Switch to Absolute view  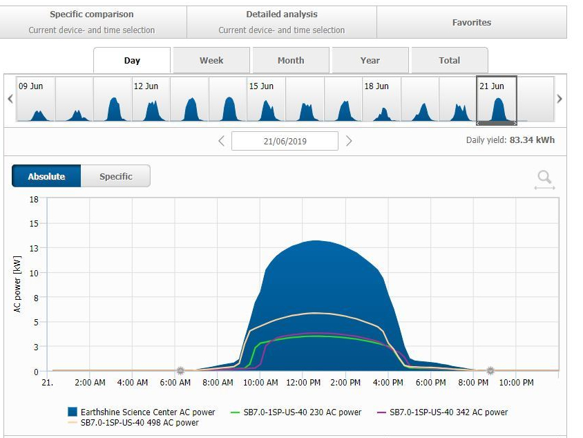(x=46, y=176)
